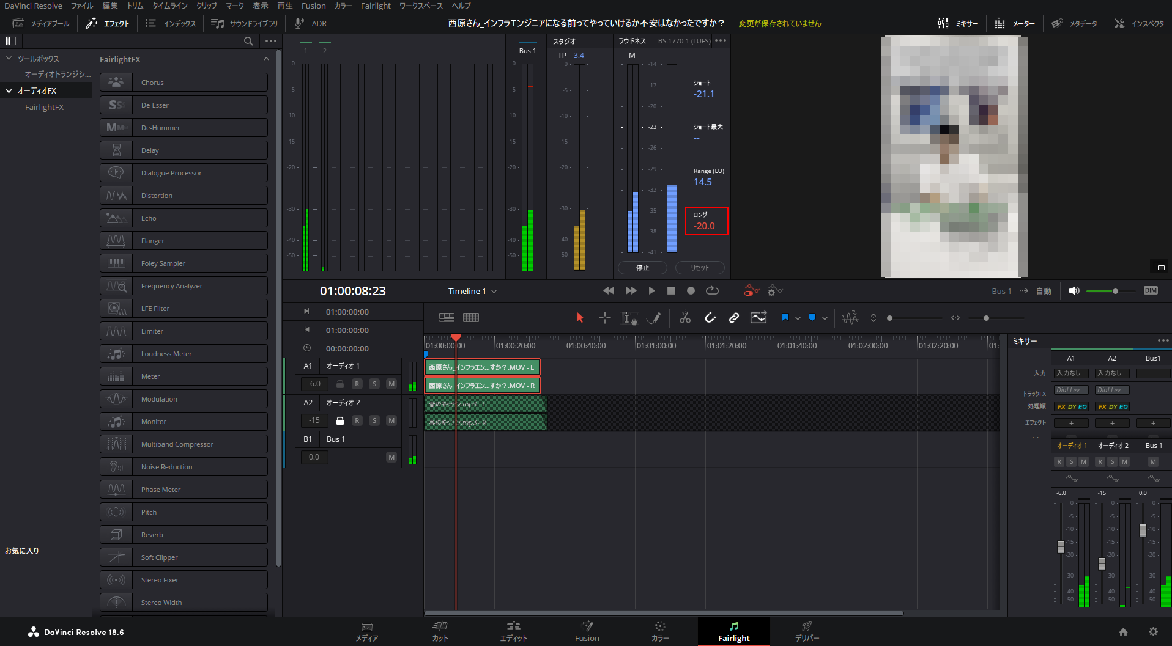Image resolution: width=1172 pixels, height=646 pixels.
Task: Click the blue marker icon
Action: tap(812, 317)
